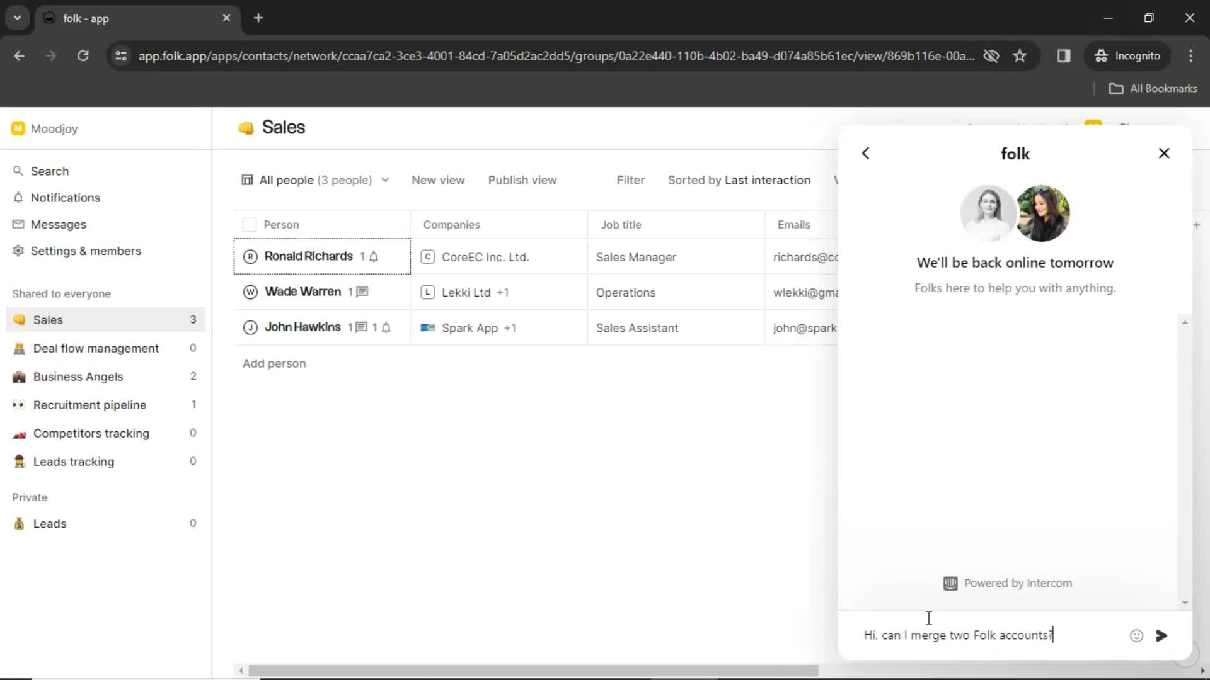Click the Sales group emoji icon in header
Screen dimensions: 1210x680
[246, 128]
